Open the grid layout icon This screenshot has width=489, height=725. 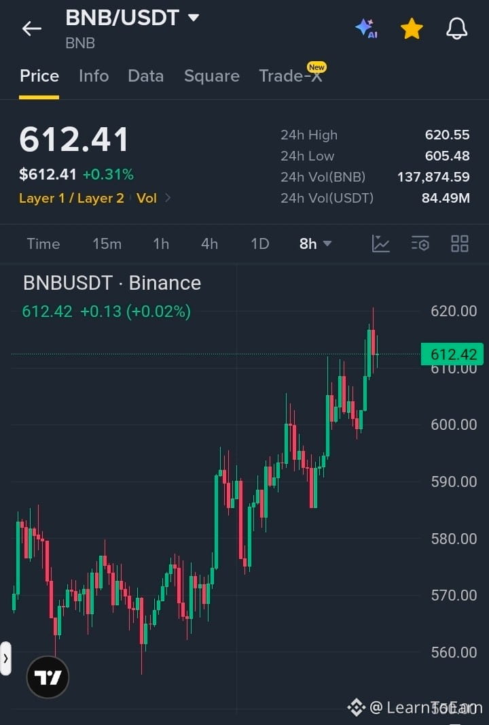tap(459, 243)
